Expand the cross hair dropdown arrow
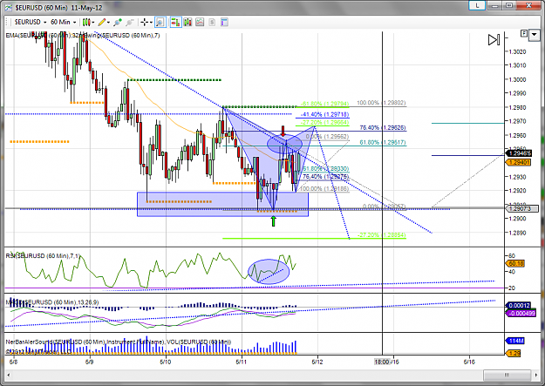Image resolution: width=545 pixels, height=386 pixels. 151,23
